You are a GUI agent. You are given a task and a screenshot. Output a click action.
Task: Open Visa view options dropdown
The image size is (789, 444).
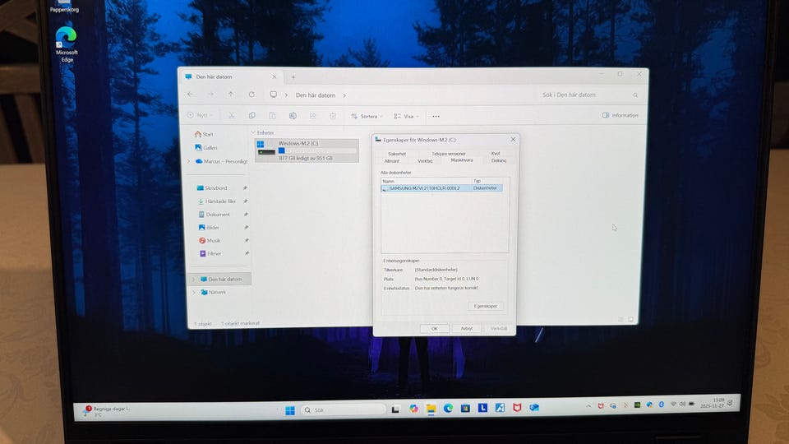pos(407,116)
